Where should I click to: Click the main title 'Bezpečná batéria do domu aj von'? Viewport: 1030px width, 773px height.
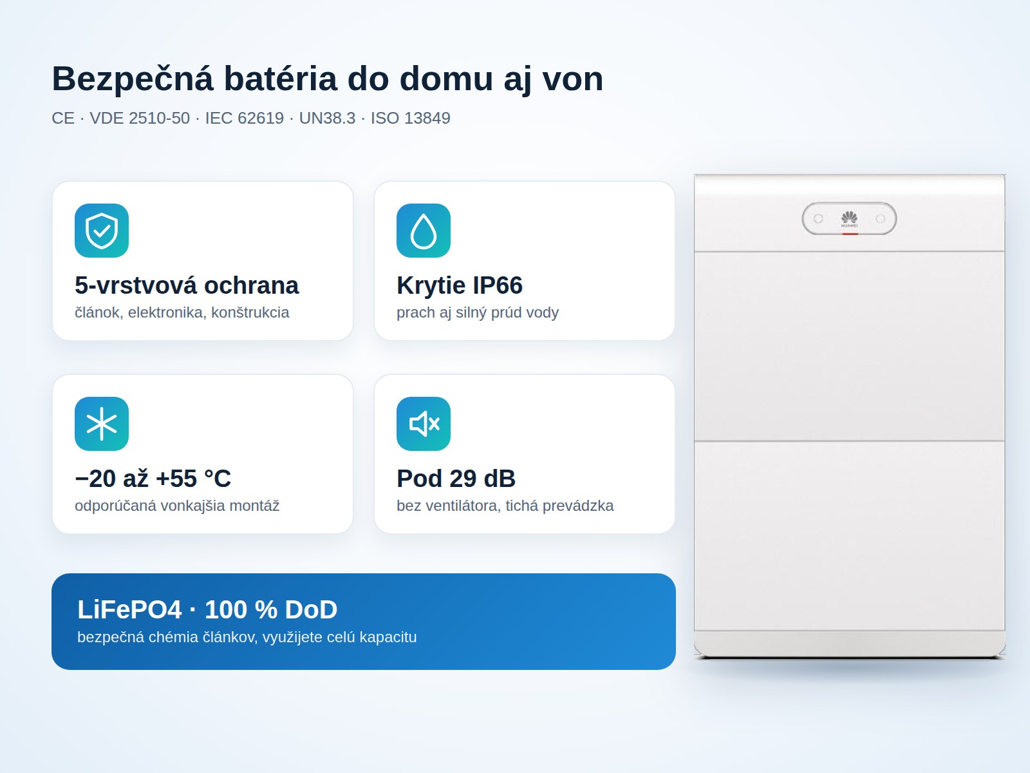tap(328, 79)
